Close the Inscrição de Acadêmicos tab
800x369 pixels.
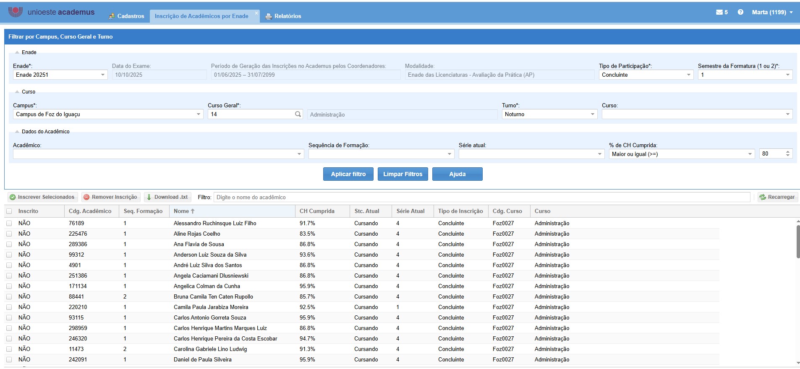(256, 13)
